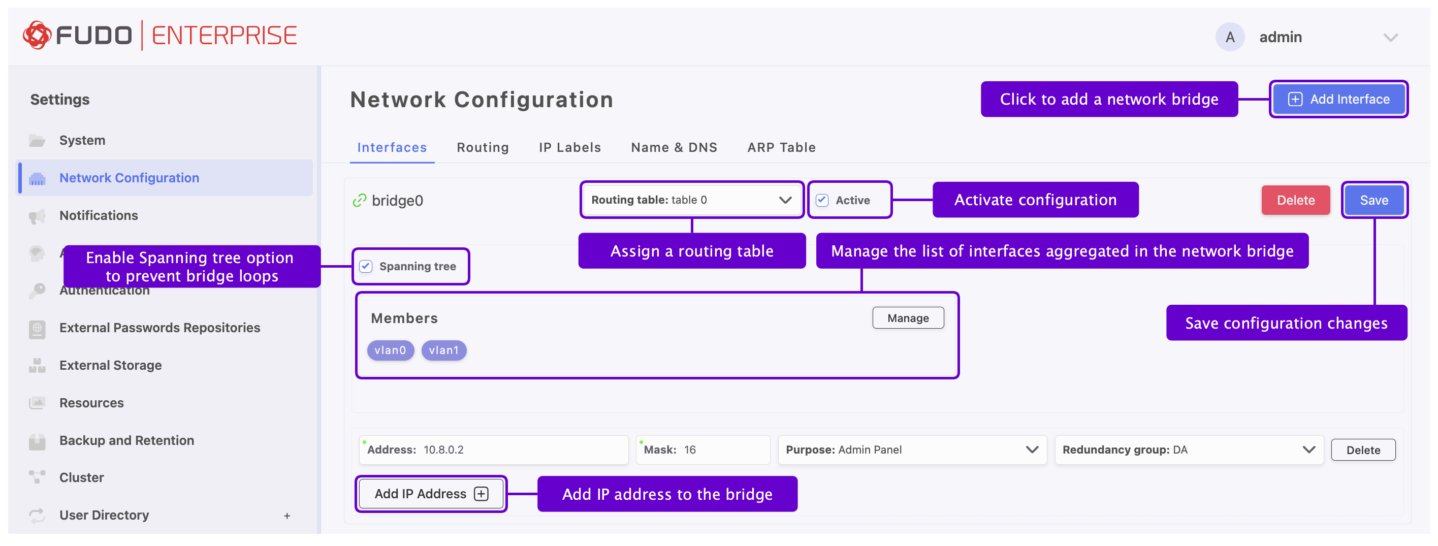Open System settings folder icon
1438x546 pixels.
click(x=37, y=140)
